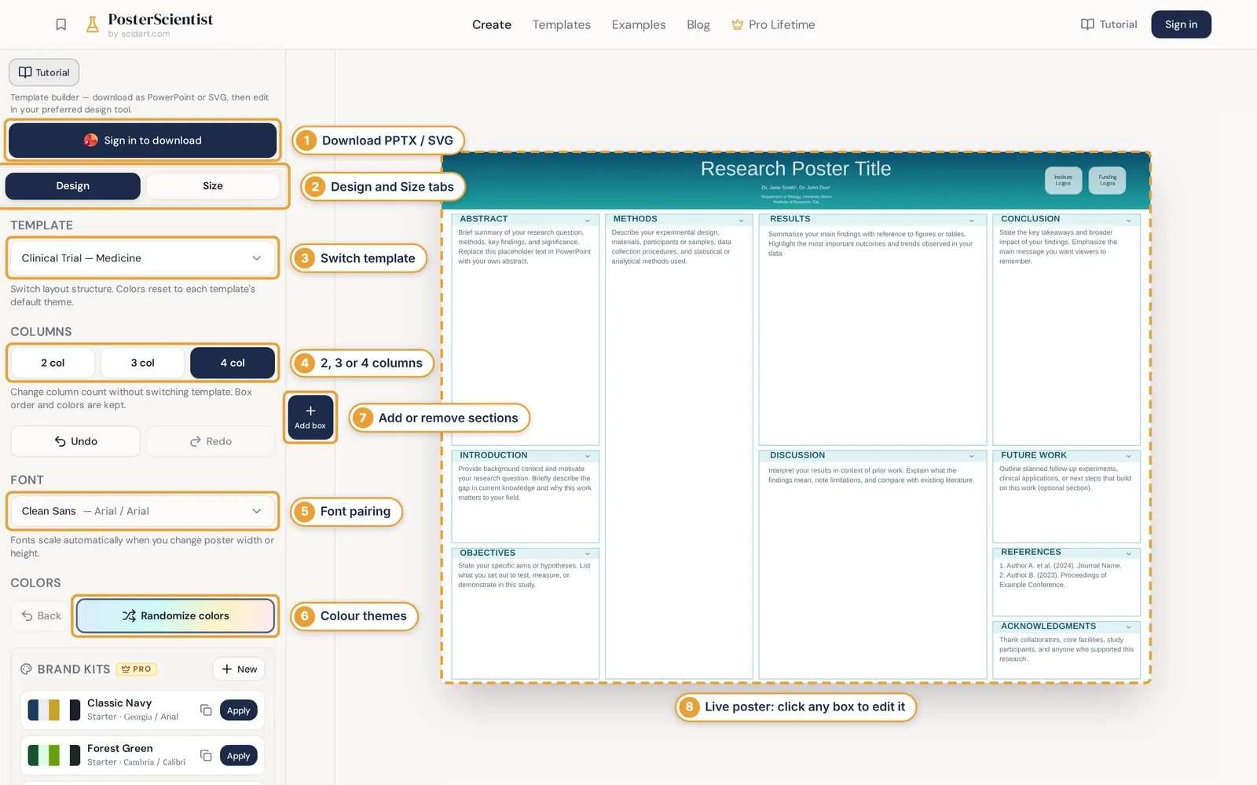Open the Pro Lifetime crown link

pos(773,24)
